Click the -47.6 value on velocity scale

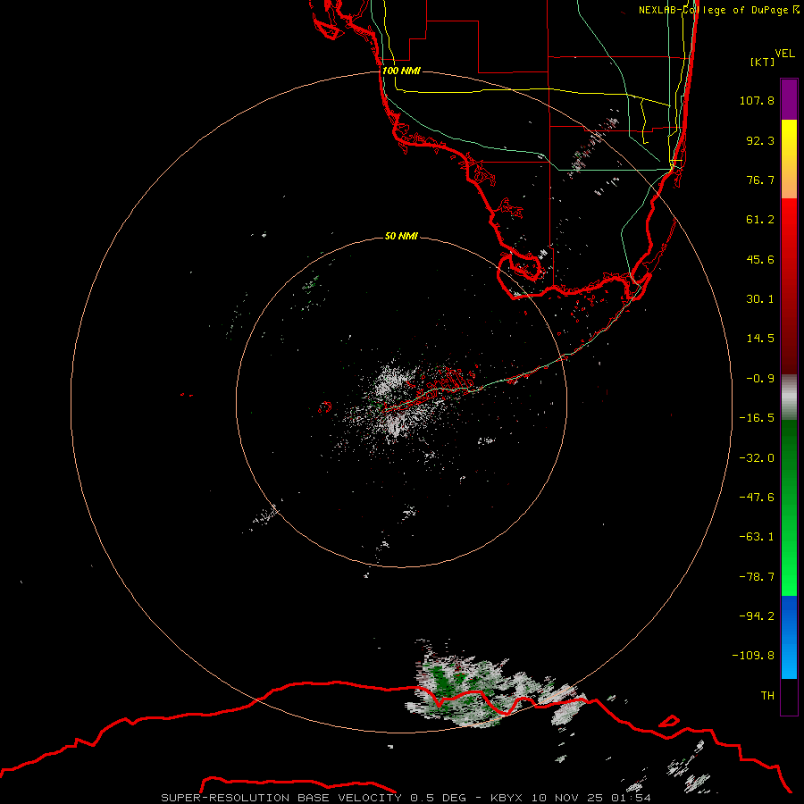click(x=757, y=498)
